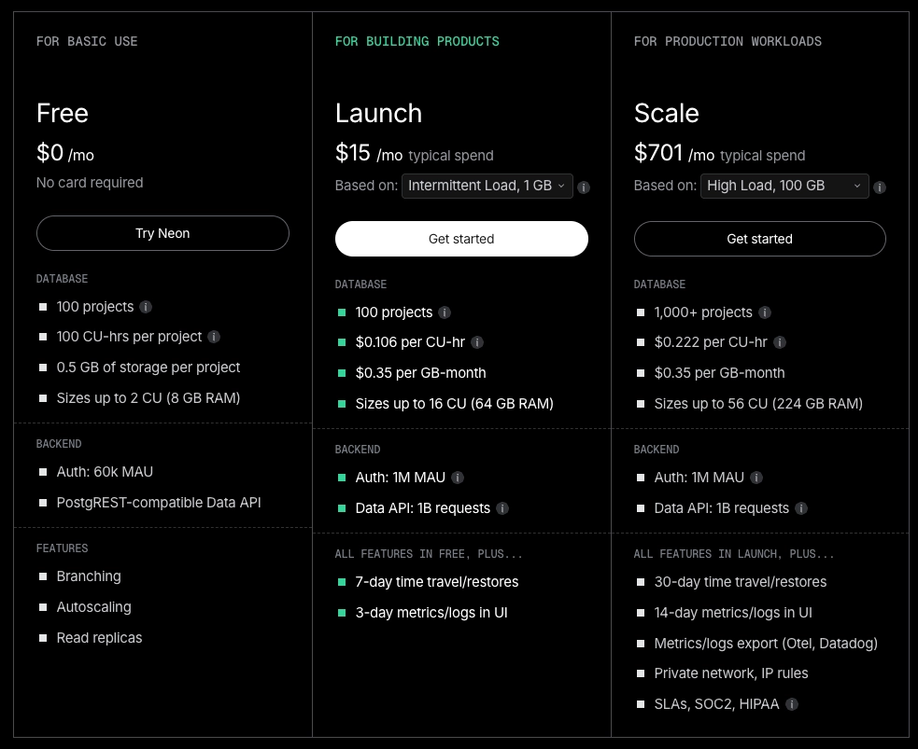This screenshot has height=749, width=918.
Task: Click info icon next to SLAs, SOC2, HIPAA
Action: (x=792, y=704)
